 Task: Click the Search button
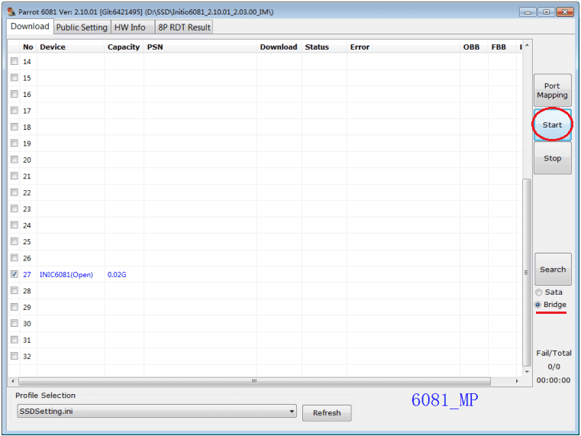tap(553, 270)
